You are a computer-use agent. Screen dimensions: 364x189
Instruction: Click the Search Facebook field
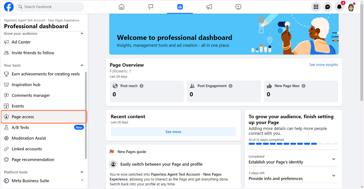point(50,7)
